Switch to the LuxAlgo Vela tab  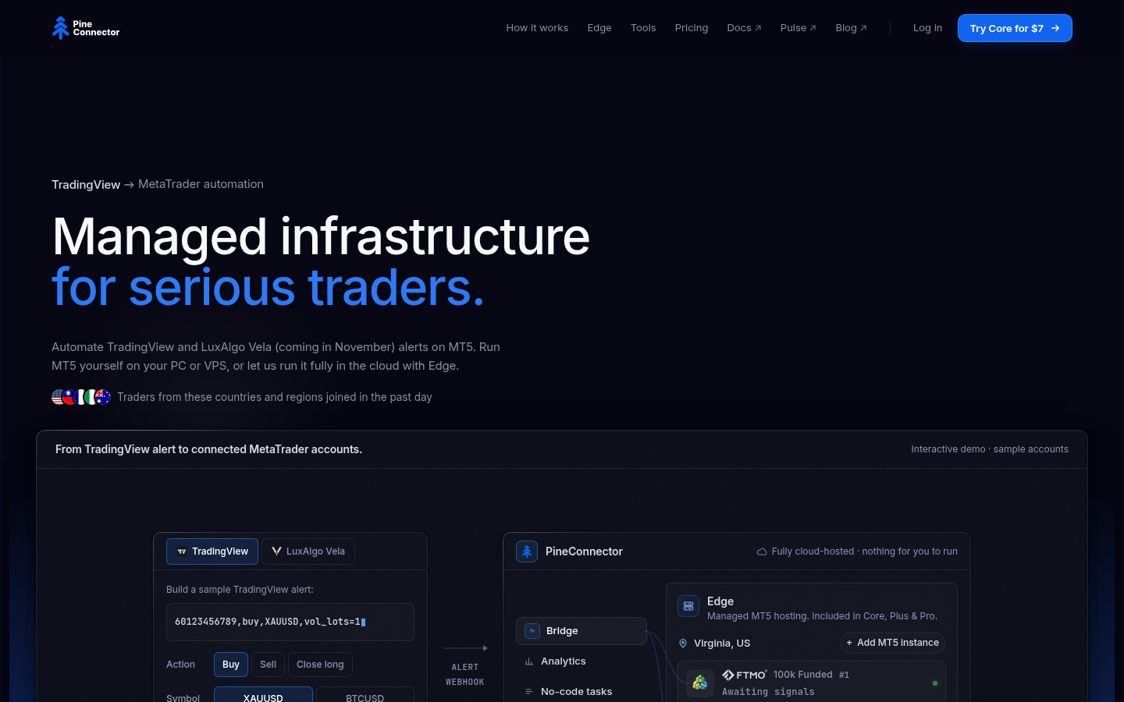pyautogui.click(x=308, y=551)
